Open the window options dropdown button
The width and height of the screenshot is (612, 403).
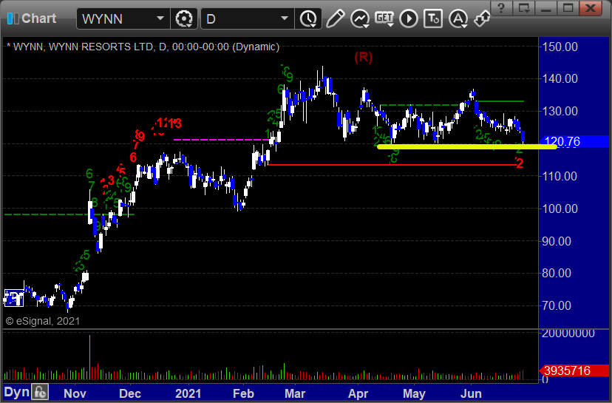point(523,8)
